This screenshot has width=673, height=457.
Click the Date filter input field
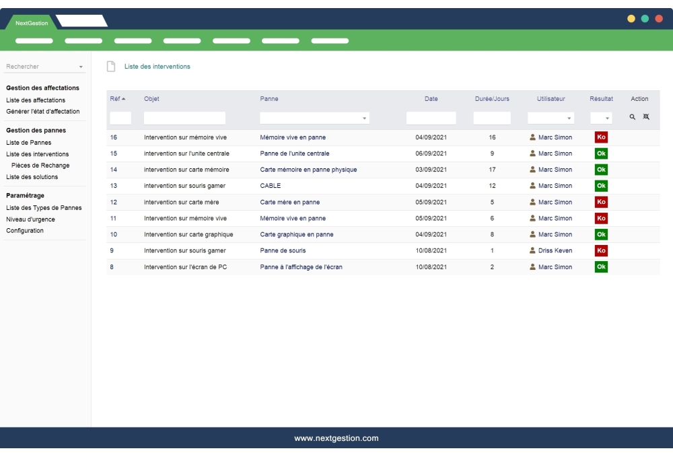pos(431,117)
